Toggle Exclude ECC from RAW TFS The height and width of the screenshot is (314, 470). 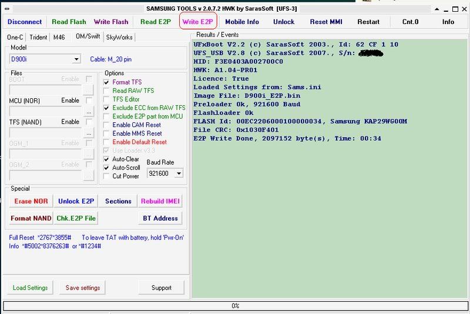point(106,108)
